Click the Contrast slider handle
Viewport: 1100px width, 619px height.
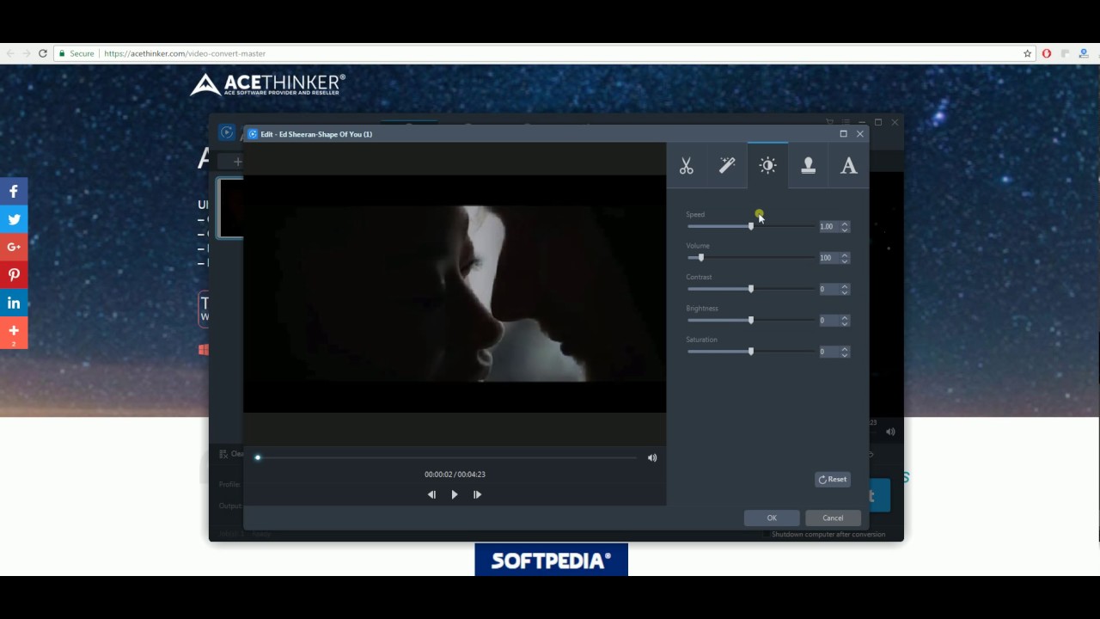coord(751,289)
